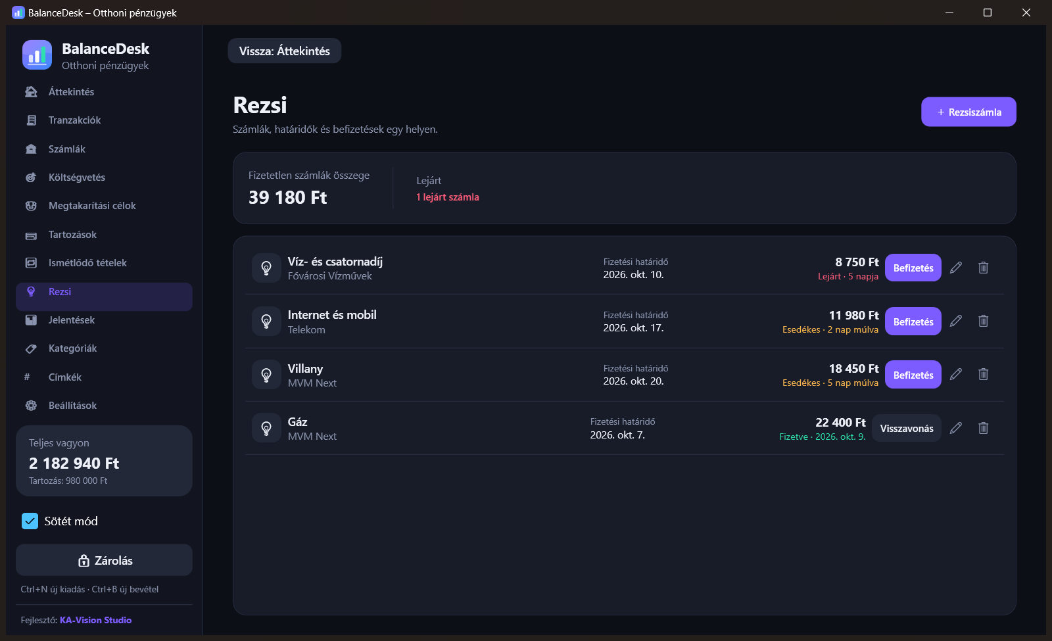Viewport: 1052px width, 641px height.
Task: Select the active Rezsi sidebar item
Action: pyautogui.click(x=104, y=297)
